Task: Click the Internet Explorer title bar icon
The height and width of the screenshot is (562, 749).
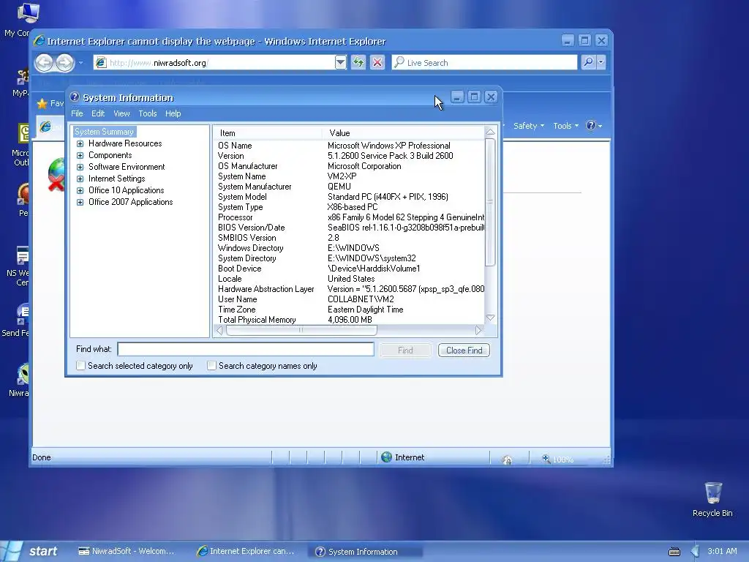Action: (39, 41)
